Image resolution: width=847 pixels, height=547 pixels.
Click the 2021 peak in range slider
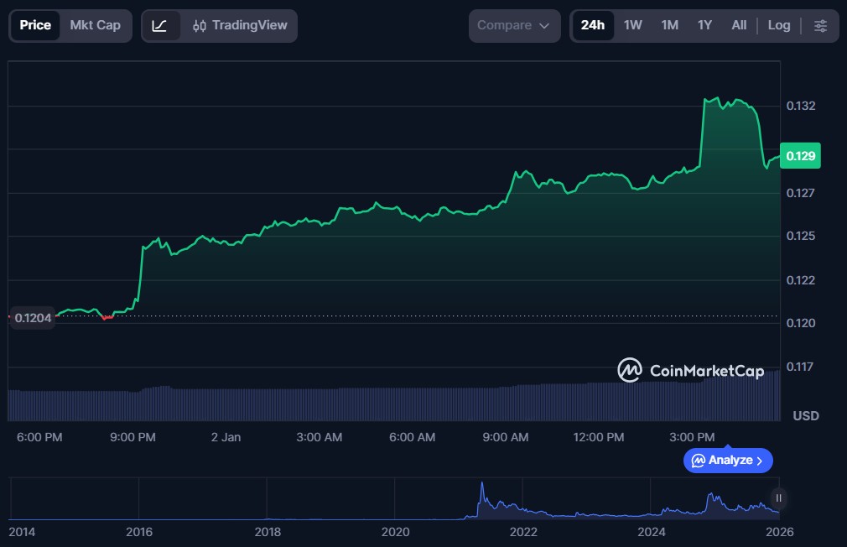[482, 487]
